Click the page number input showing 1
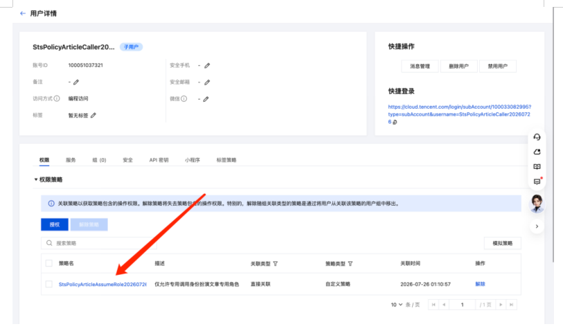This screenshot has height=331, width=563. [462, 305]
